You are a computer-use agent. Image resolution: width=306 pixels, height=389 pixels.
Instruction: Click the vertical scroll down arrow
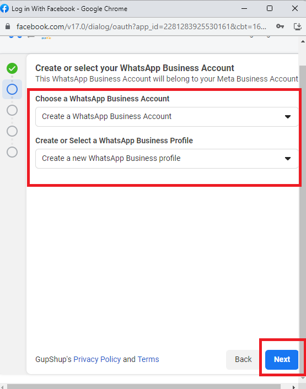[303, 378]
